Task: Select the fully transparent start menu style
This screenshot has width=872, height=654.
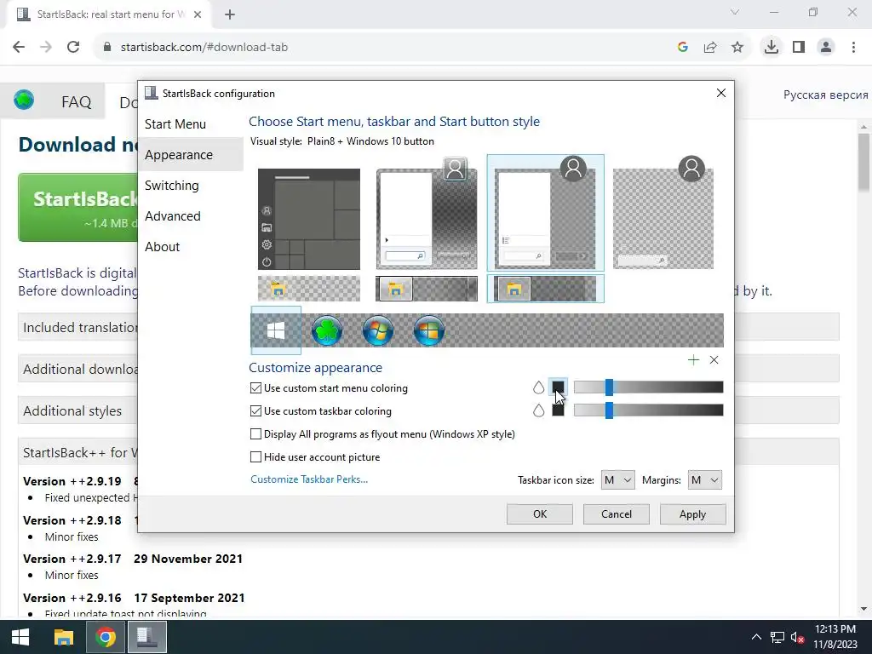Action: pyautogui.click(x=663, y=213)
